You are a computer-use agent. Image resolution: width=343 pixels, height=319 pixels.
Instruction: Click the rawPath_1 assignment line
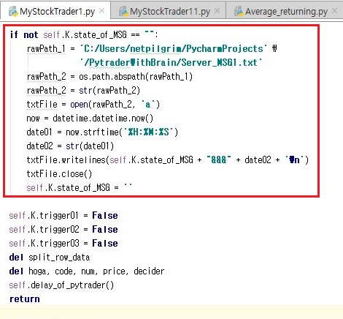[x=152, y=49]
